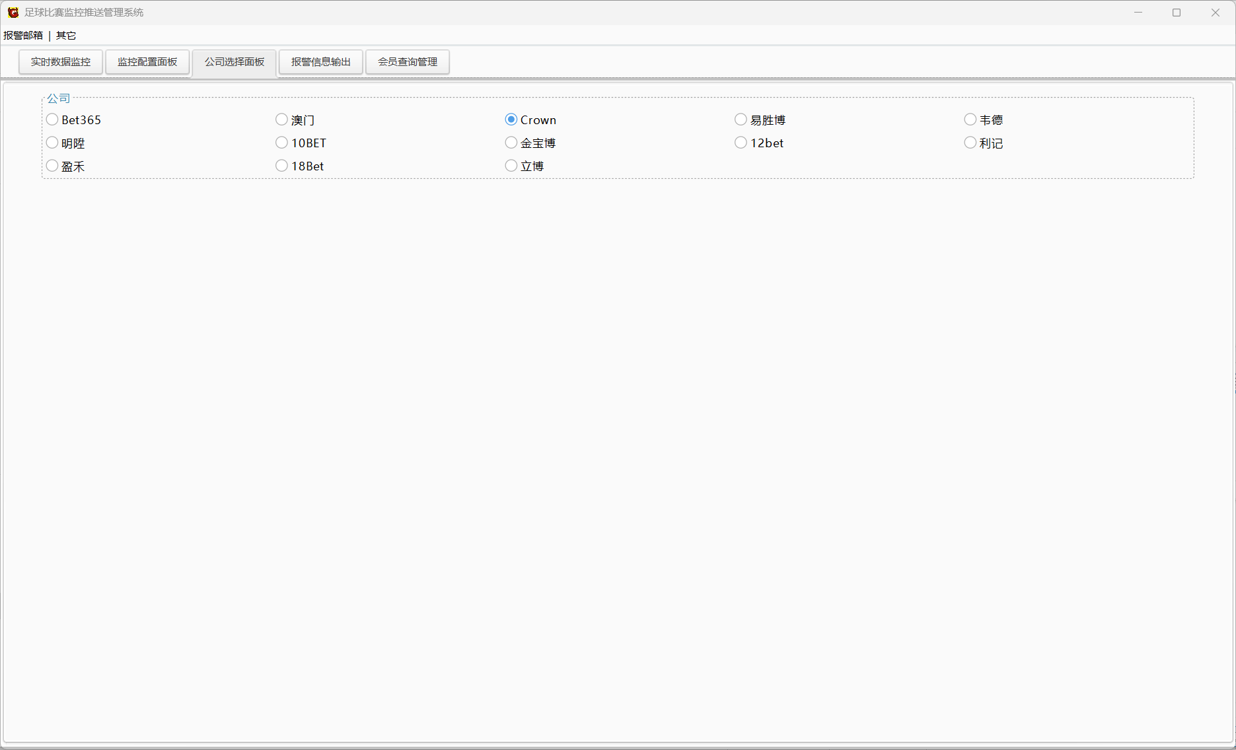
Task: Go to the 会员查询管理 tab
Action: click(x=408, y=62)
